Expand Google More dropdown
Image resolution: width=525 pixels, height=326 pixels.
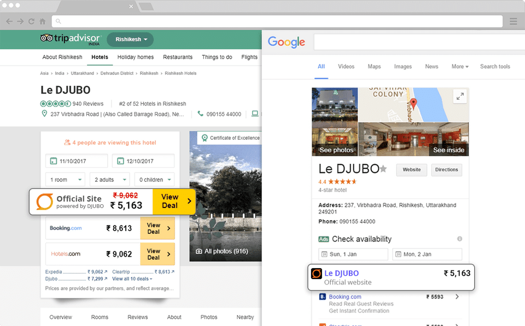click(x=460, y=67)
